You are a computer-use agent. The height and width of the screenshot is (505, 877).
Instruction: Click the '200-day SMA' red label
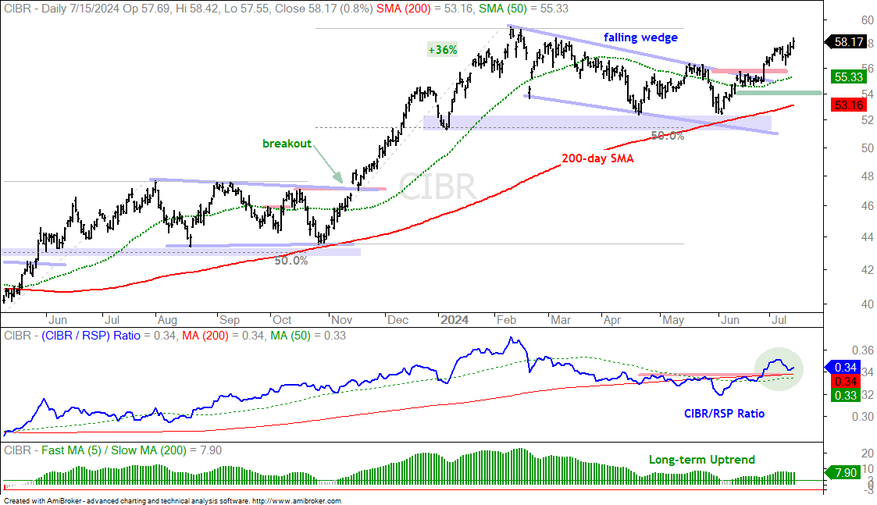pyautogui.click(x=597, y=158)
